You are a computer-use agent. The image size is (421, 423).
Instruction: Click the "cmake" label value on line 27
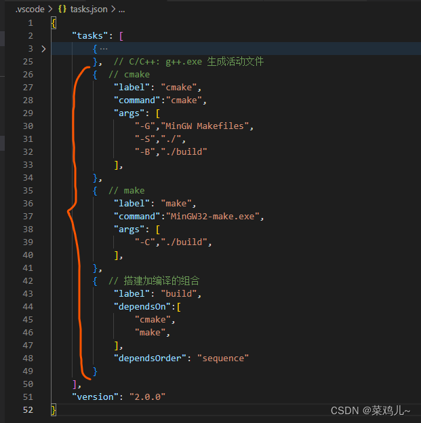click(178, 88)
